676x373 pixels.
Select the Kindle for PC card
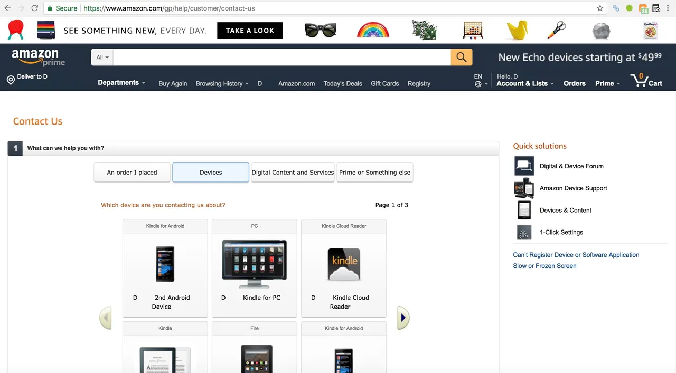coord(255,269)
